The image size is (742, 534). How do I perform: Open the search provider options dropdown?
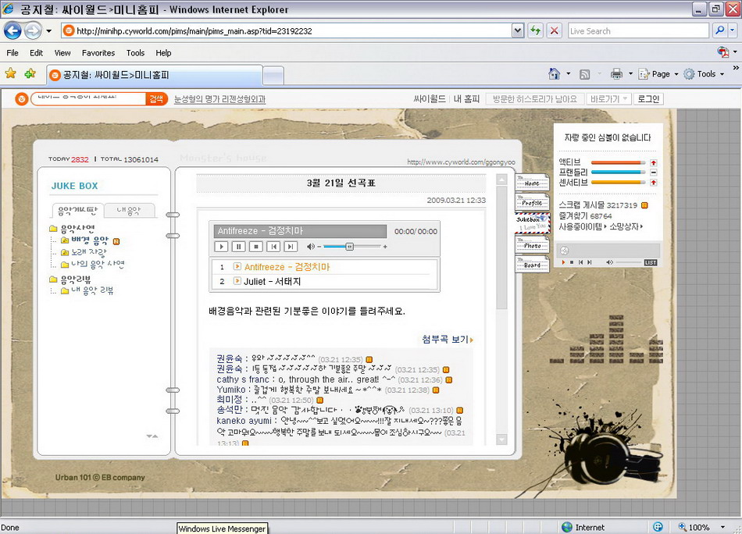point(732,30)
